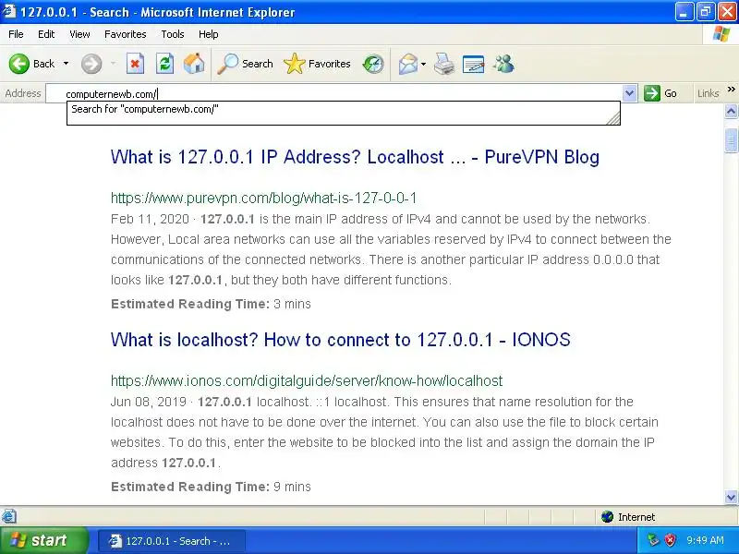Click the scrollbar down arrow
Viewport: 739px width, 554px height.
(731, 497)
